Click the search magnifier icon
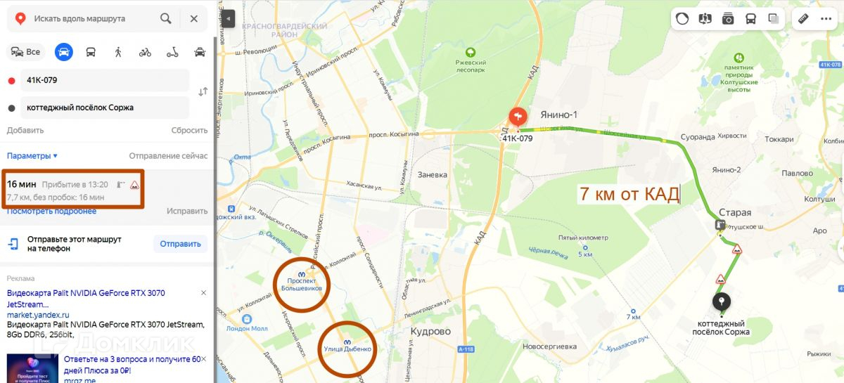844x383 pixels. pos(165,18)
